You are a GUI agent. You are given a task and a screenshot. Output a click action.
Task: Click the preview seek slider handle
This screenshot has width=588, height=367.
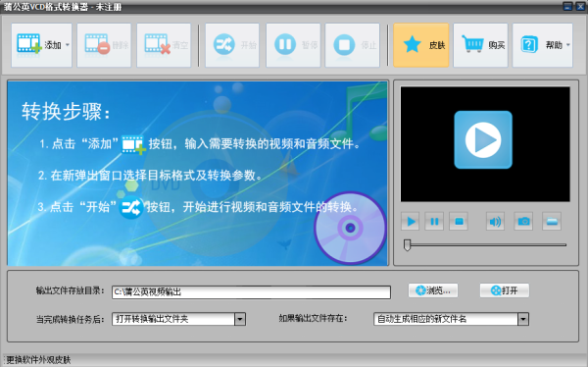coord(408,245)
